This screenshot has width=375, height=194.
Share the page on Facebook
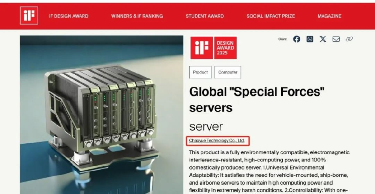[297, 39]
